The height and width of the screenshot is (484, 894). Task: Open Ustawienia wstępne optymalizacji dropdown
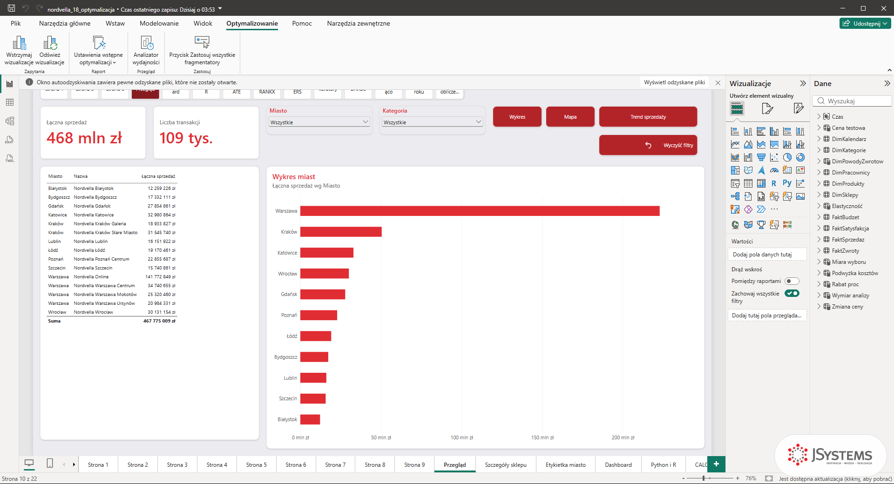[98, 51]
